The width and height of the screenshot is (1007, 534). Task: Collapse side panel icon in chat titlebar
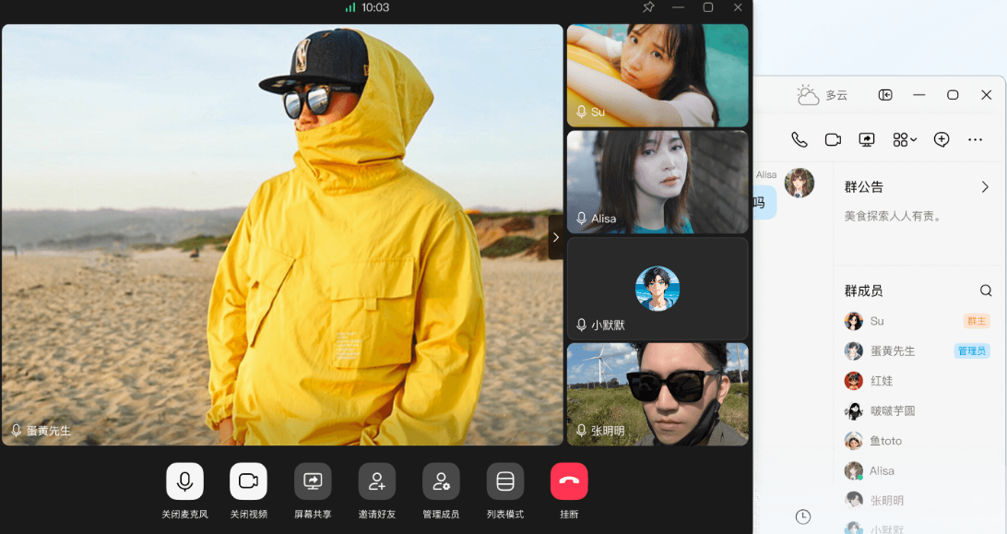coord(885,95)
